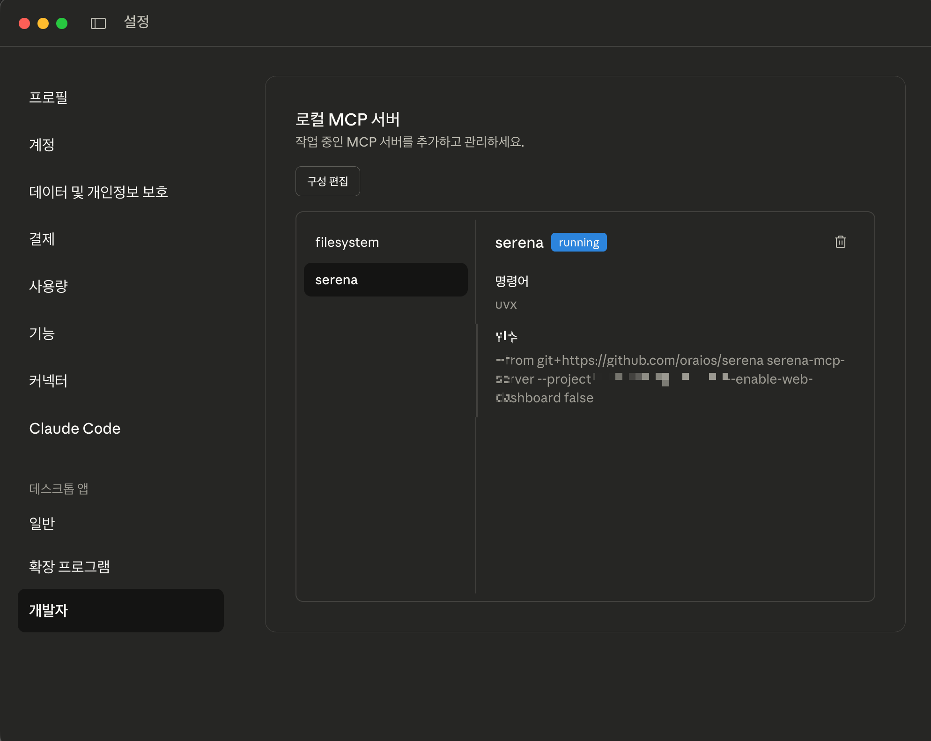The width and height of the screenshot is (931, 741).
Task: Select the filesystem server in list
Action: (347, 242)
